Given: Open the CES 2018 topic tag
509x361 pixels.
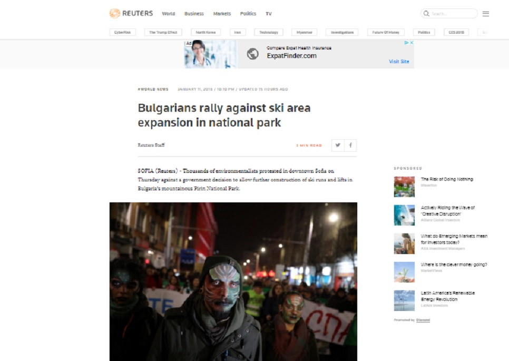Looking at the screenshot, I should [x=456, y=32].
